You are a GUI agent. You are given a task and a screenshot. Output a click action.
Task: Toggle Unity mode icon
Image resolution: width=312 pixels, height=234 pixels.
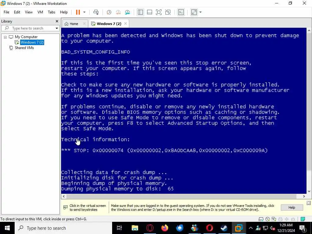[168, 12]
